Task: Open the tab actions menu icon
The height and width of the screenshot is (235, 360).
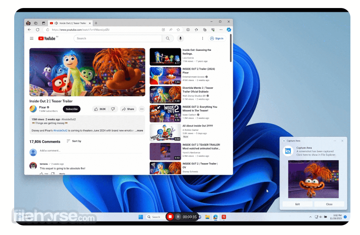Action: [x=43, y=23]
